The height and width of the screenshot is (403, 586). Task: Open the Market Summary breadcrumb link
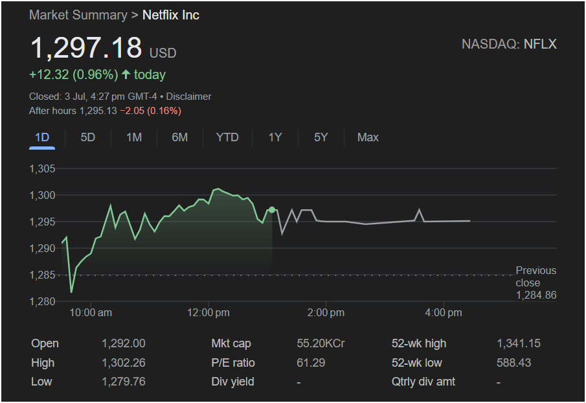click(78, 15)
